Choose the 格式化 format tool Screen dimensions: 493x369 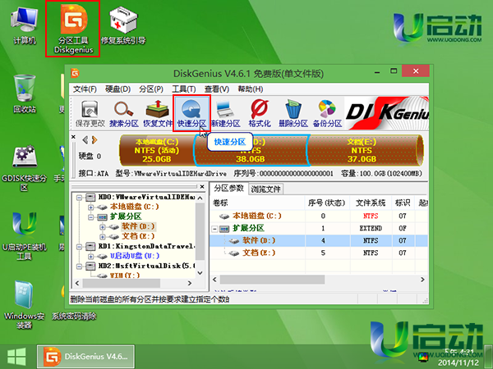[260, 114]
